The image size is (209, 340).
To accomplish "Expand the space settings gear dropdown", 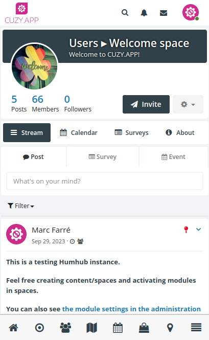I will pos(188,104).
